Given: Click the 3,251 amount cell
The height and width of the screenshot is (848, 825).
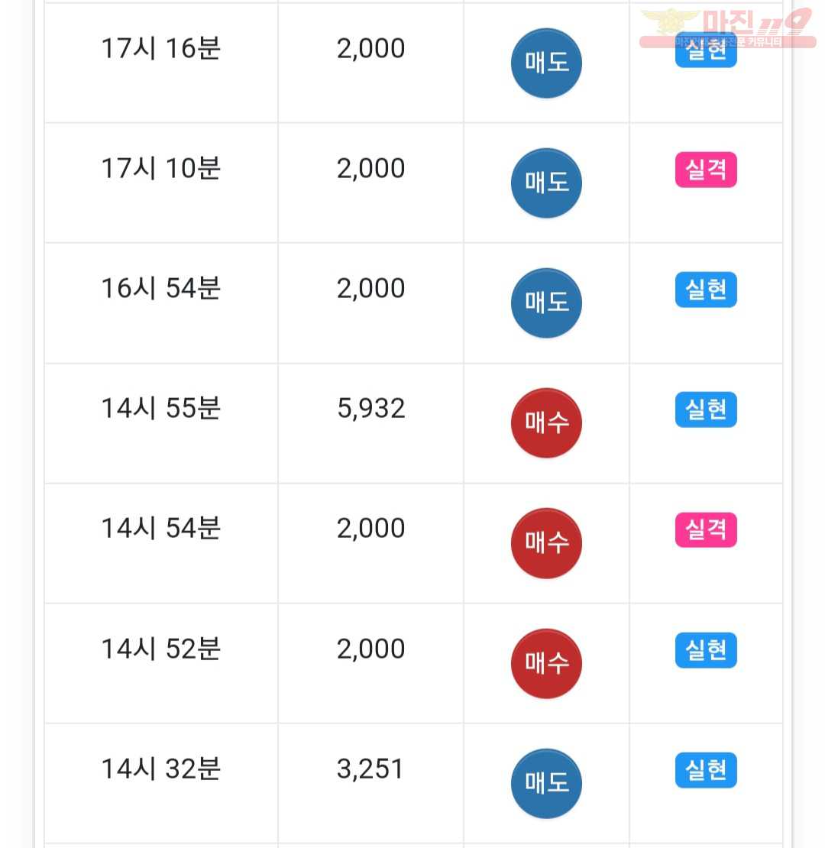Looking at the screenshot, I should click(371, 783).
